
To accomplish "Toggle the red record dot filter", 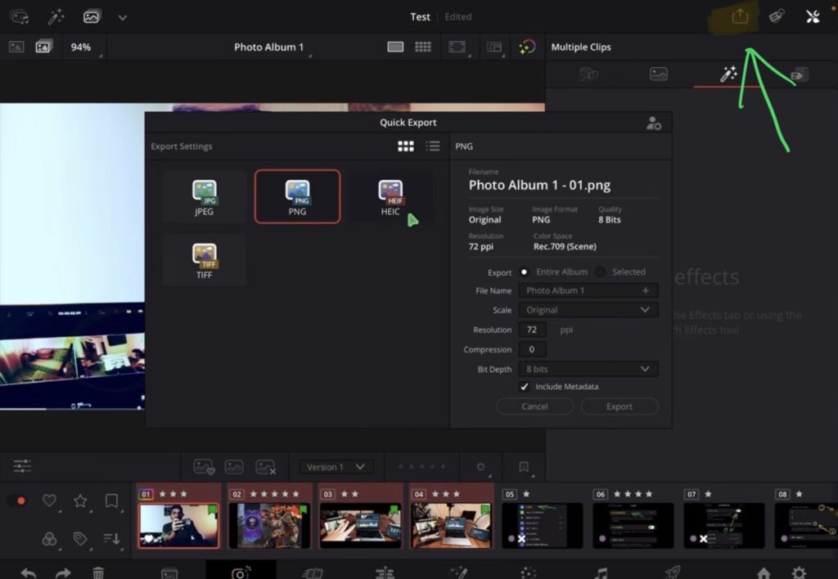I will (20, 500).
